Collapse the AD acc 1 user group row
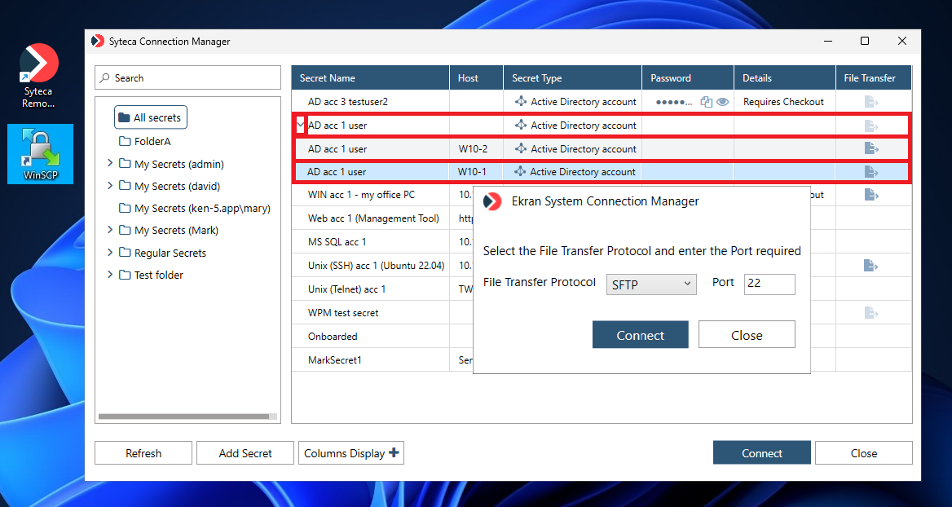This screenshot has height=507, width=952. 300,126
